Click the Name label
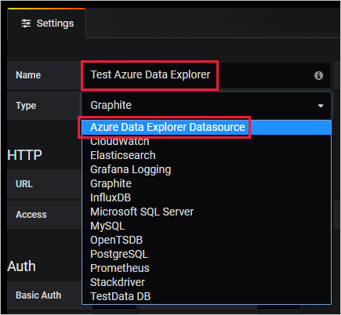Screen dimensions: 341x315 28,75
